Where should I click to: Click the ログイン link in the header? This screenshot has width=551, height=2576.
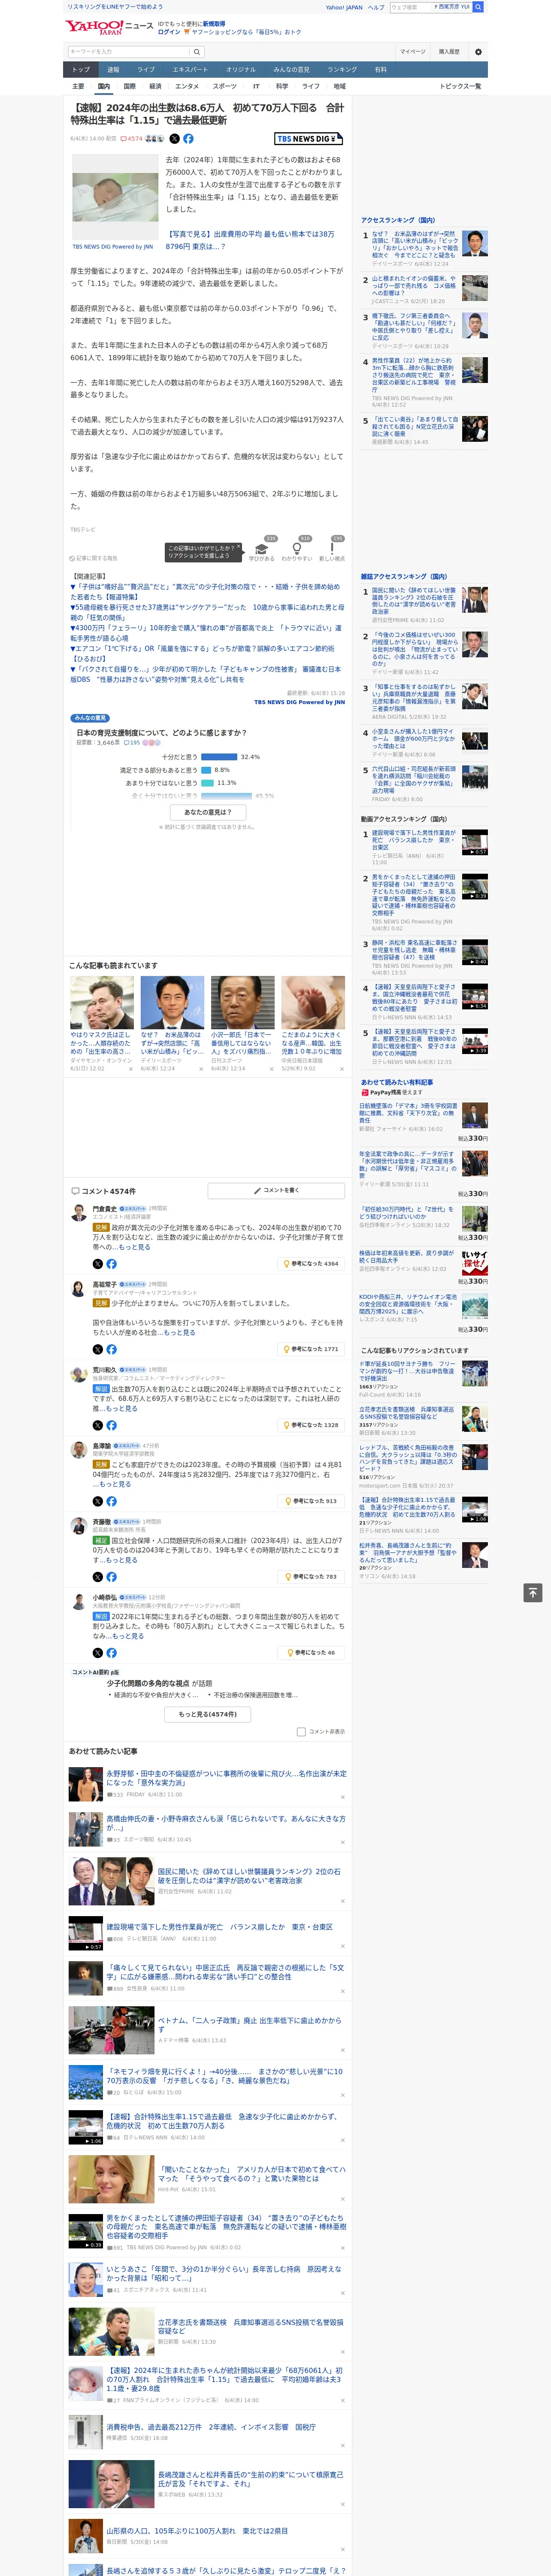[169, 32]
